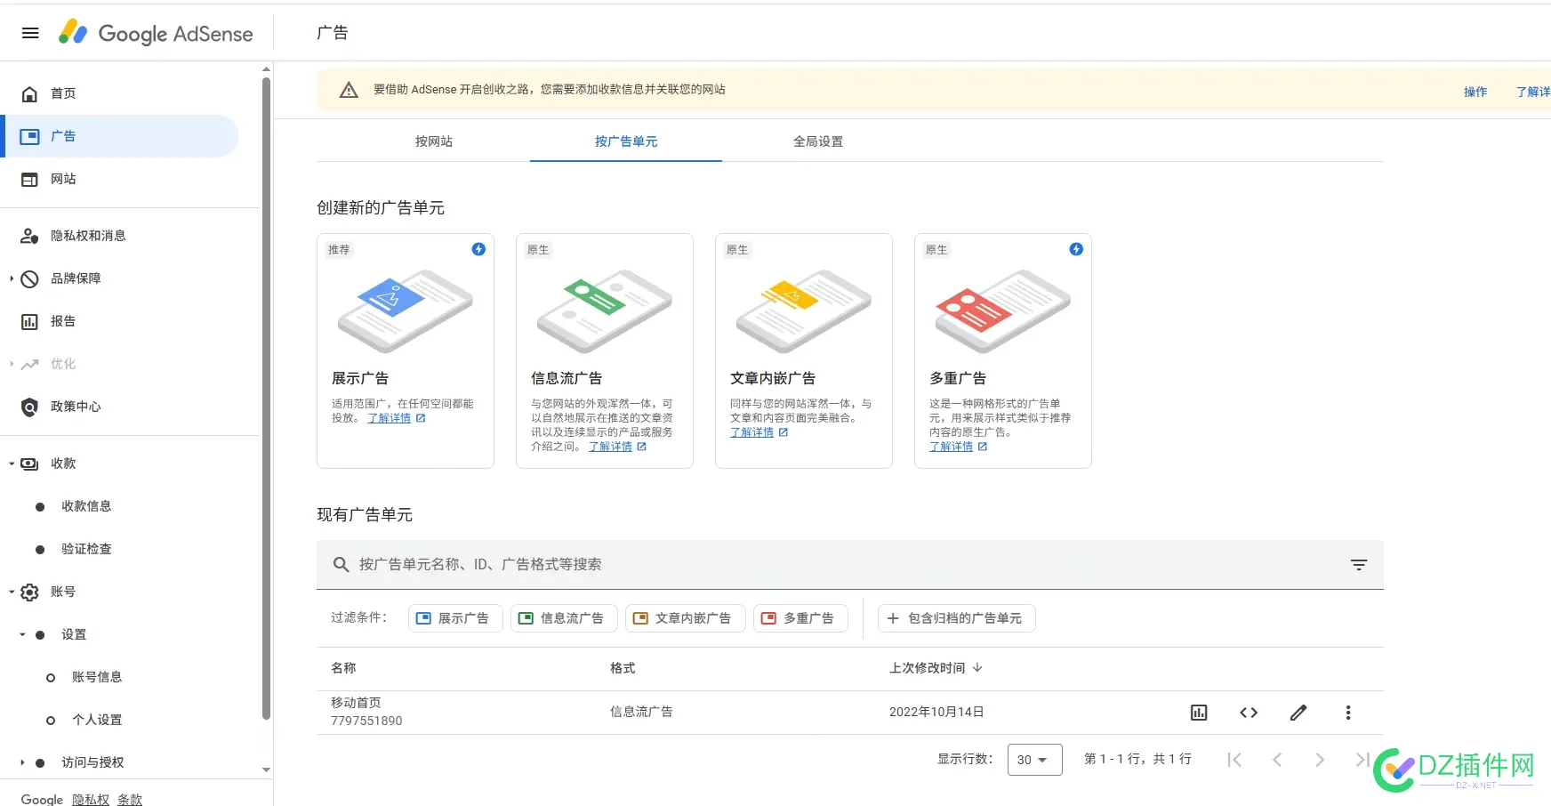The height and width of the screenshot is (806, 1551).
Task: Add 包含归档的广告单元 filter
Action: (x=956, y=618)
